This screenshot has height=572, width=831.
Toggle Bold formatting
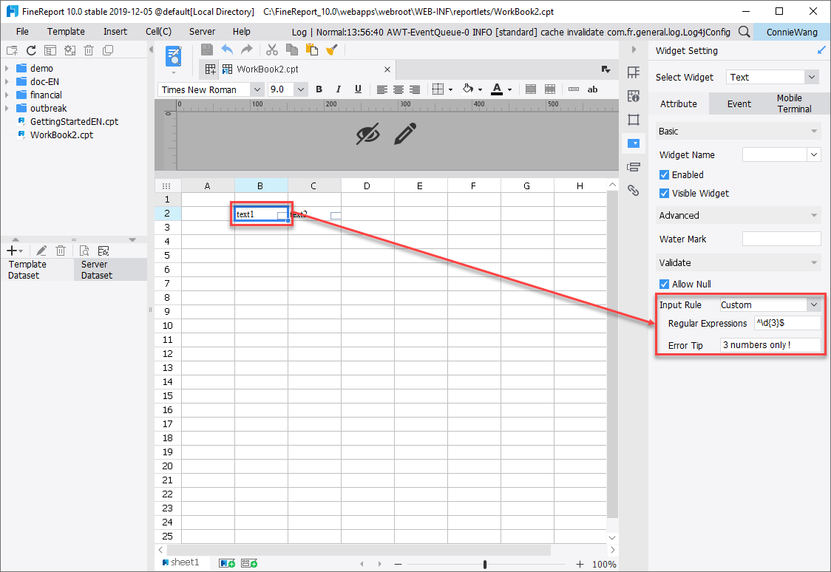[x=319, y=89]
